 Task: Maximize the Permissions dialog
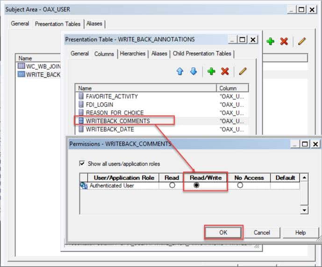[x=305, y=144]
